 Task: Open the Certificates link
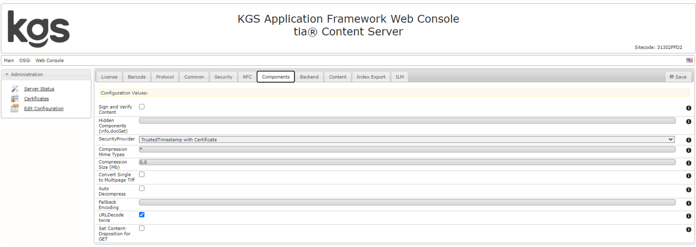(x=37, y=99)
